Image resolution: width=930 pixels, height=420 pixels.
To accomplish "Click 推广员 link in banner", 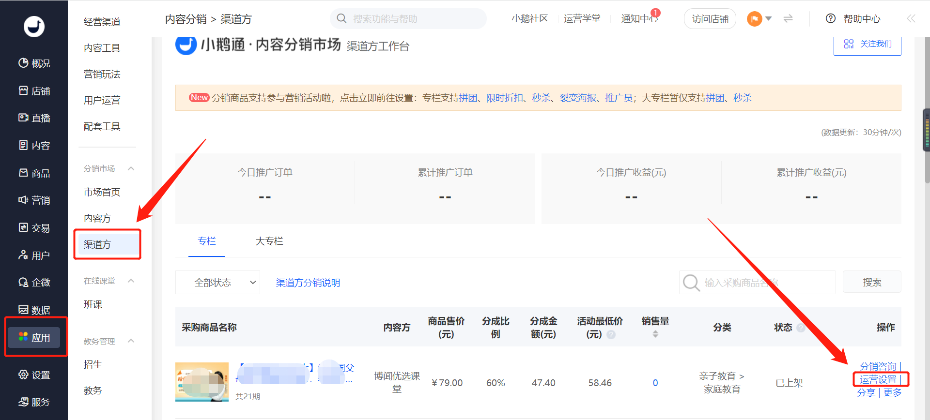I will click(x=619, y=98).
